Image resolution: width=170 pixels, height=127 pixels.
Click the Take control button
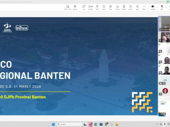[68, 7]
